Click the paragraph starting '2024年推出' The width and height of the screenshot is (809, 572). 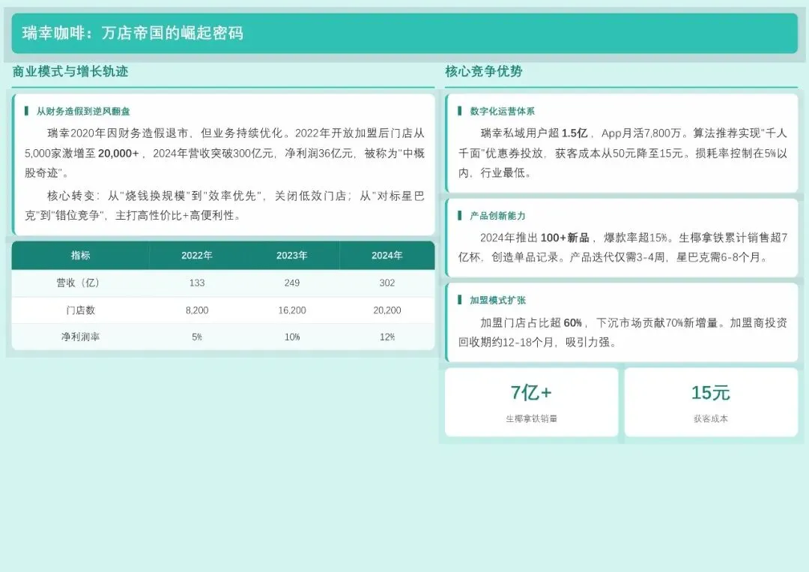tap(622, 247)
